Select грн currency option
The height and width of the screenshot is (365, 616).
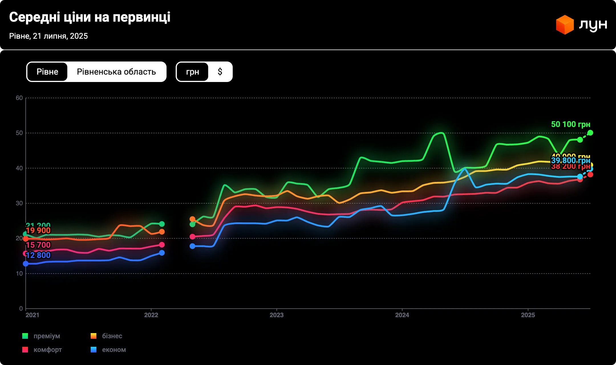(193, 72)
